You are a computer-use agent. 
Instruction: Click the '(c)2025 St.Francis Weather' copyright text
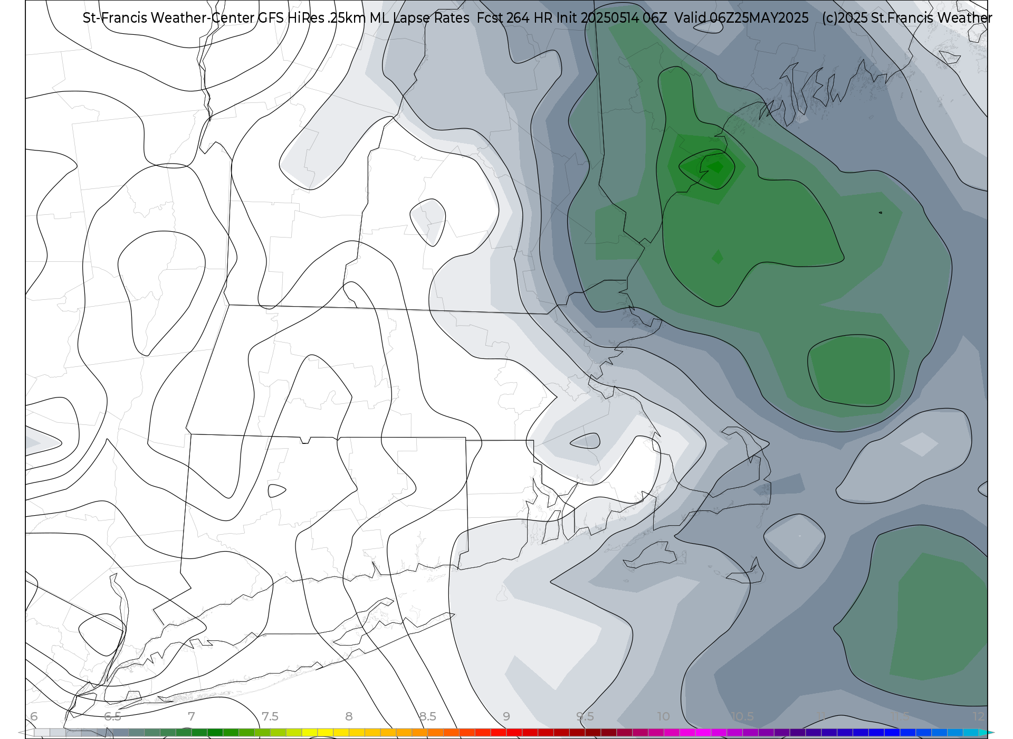coord(907,18)
